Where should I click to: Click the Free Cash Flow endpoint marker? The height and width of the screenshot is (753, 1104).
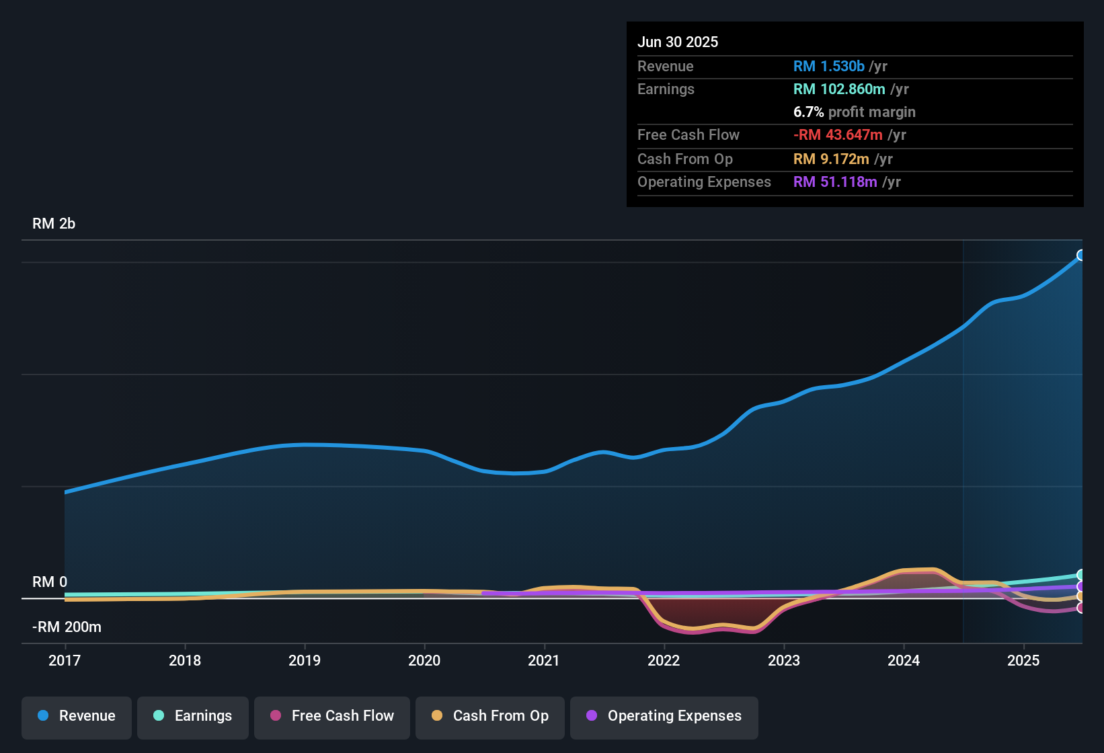point(1081,608)
